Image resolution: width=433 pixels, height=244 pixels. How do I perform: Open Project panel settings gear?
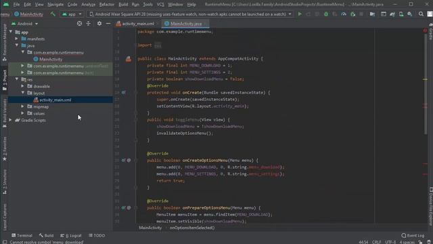tap(99, 24)
